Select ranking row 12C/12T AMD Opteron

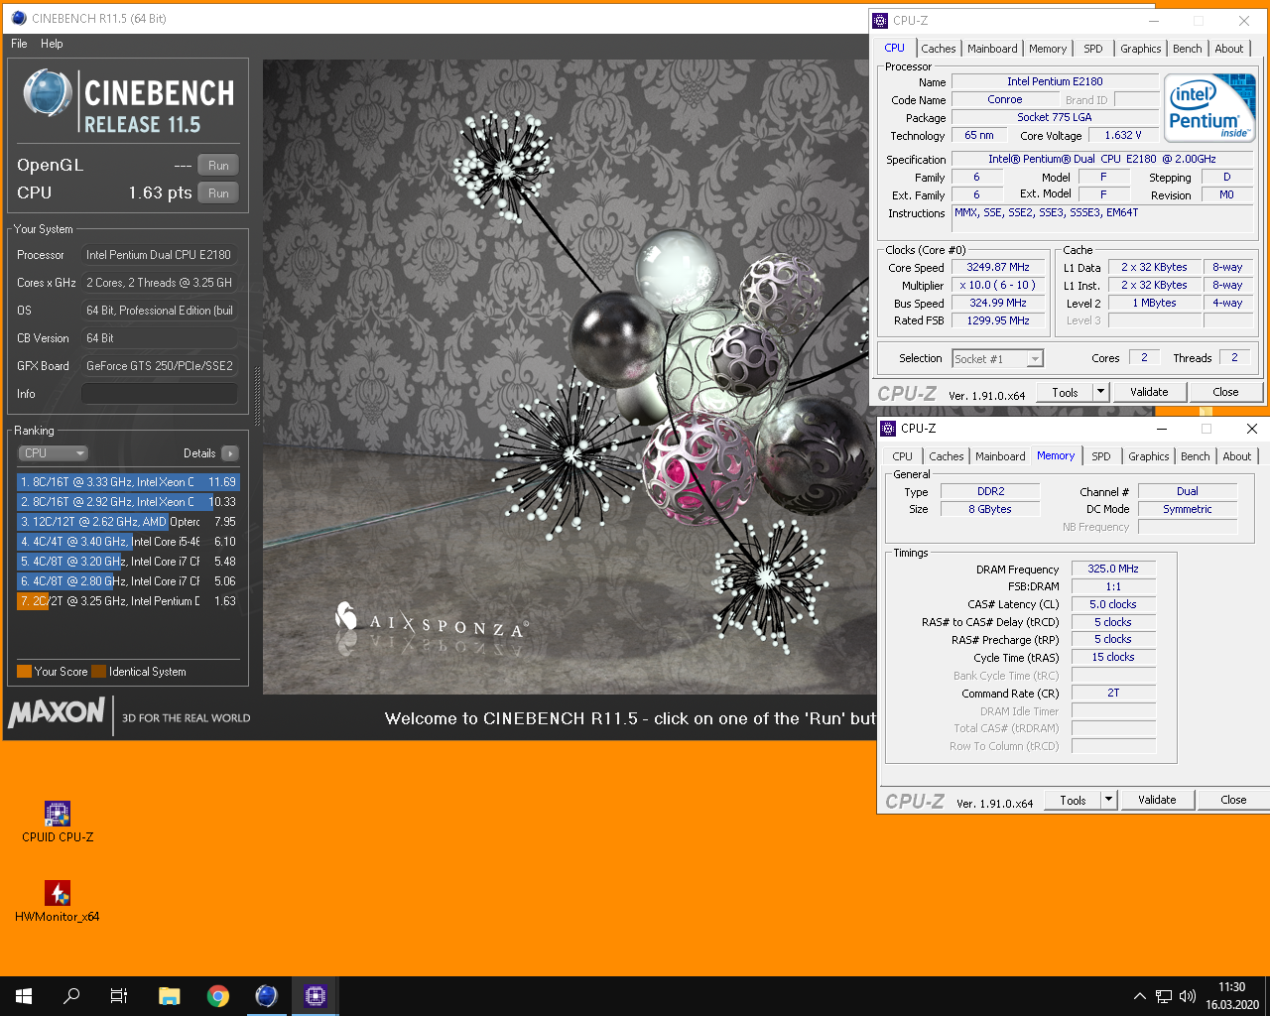click(x=128, y=522)
